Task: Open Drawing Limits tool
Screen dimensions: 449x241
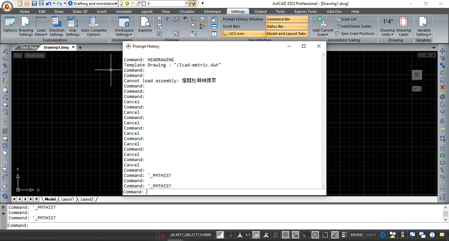Action: pyautogui.click(x=404, y=26)
